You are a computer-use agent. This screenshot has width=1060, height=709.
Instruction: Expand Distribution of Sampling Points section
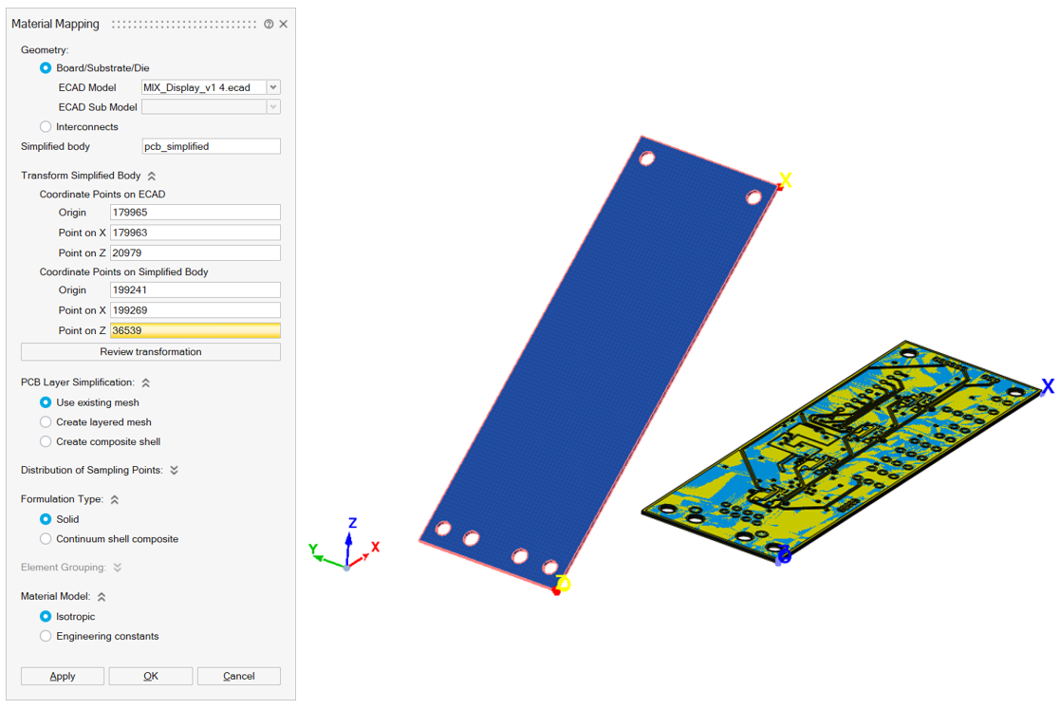click(175, 471)
